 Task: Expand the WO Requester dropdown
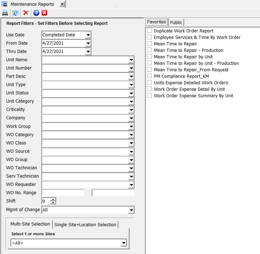pyautogui.click(x=131, y=185)
